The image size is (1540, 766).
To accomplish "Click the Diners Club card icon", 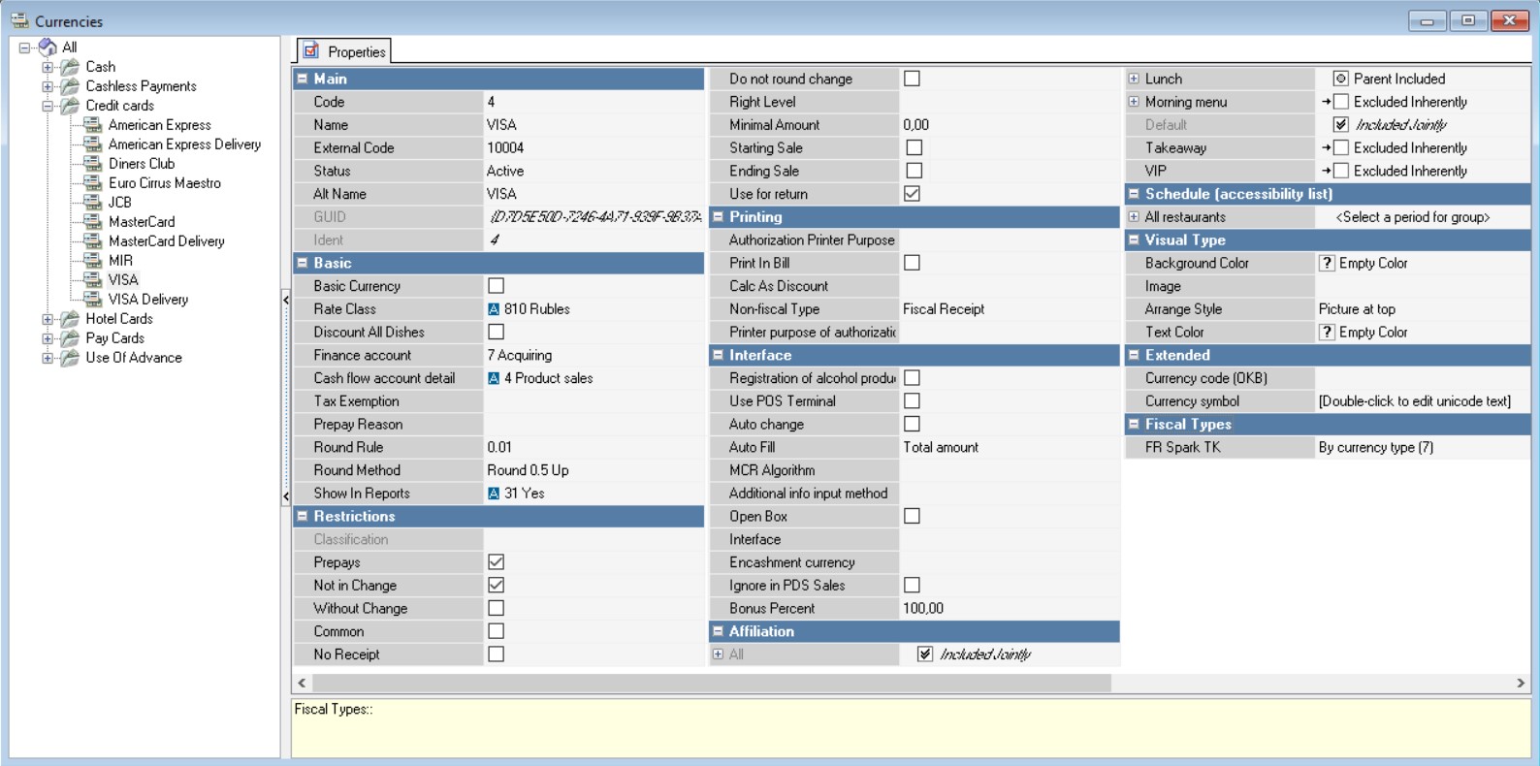I will click(92, 163).
